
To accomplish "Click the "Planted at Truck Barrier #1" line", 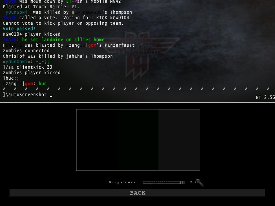I will pyautogui.click(x=41, y=7).
